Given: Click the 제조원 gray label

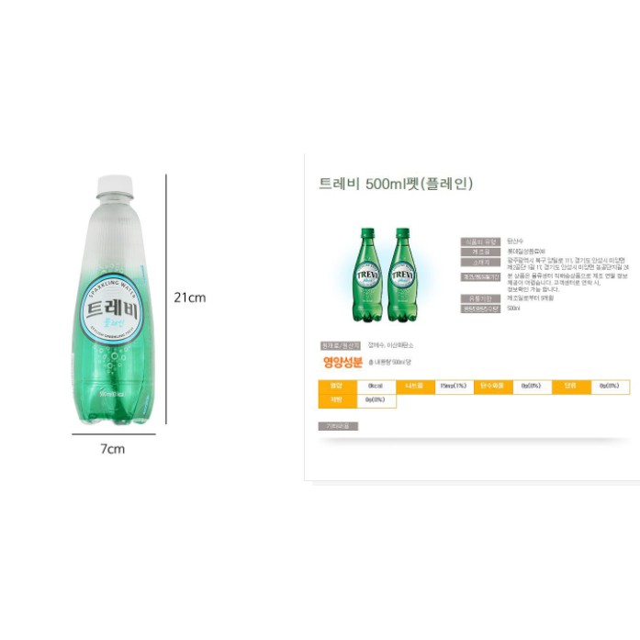Looking at the screenshot, I should (x=480, y=252).
